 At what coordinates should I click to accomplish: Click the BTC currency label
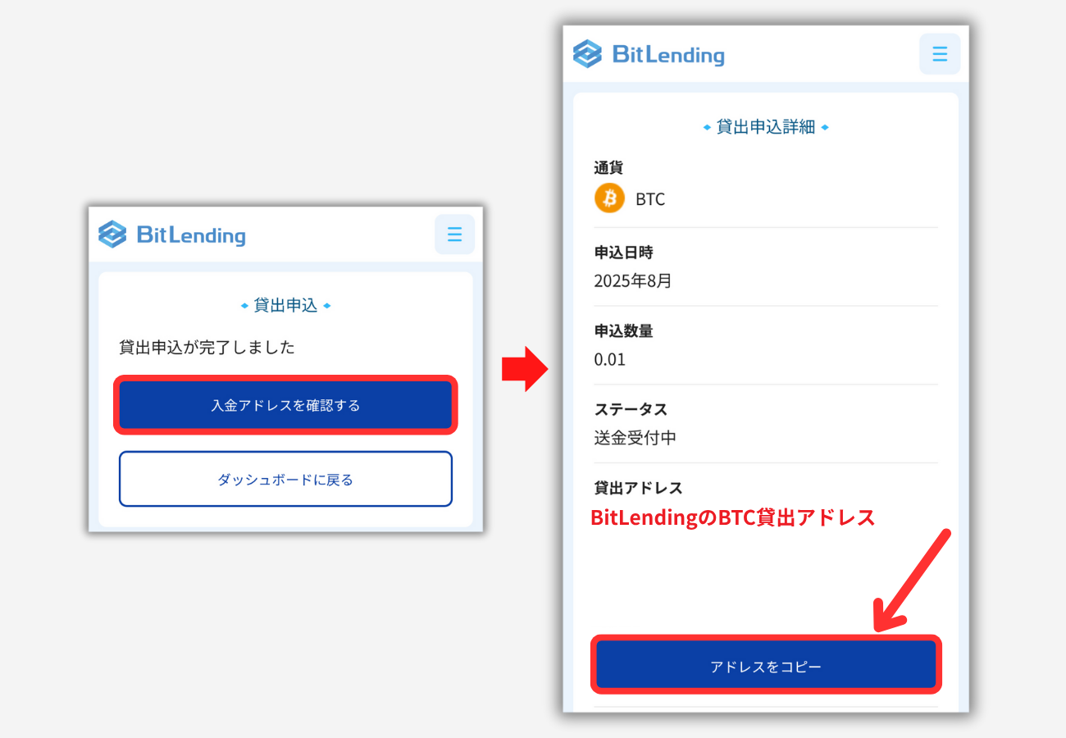(650, 199)
